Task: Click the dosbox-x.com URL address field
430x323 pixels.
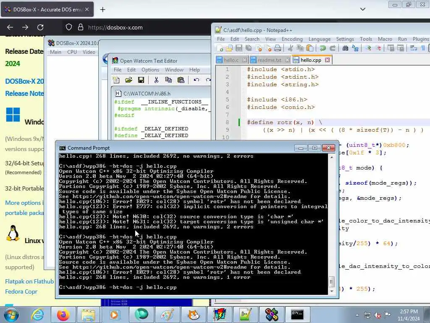Action: tap(115, 27)
